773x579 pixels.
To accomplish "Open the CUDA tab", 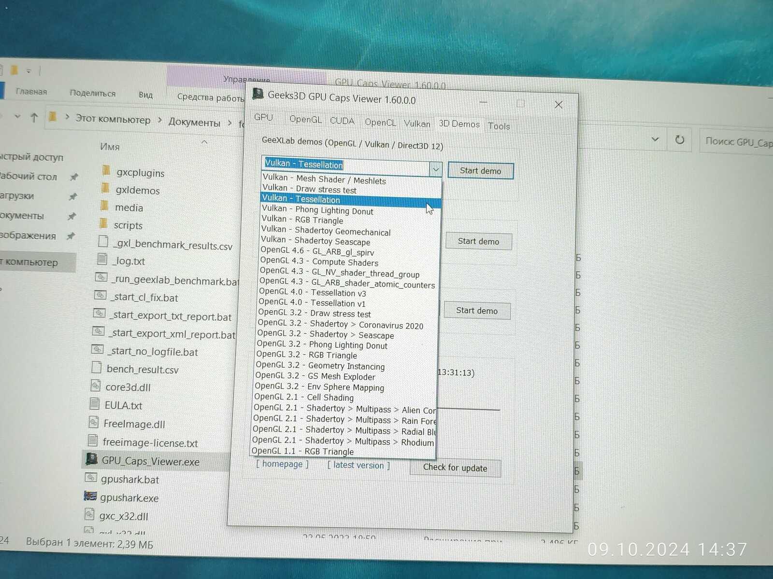I will tap(342, 121).
